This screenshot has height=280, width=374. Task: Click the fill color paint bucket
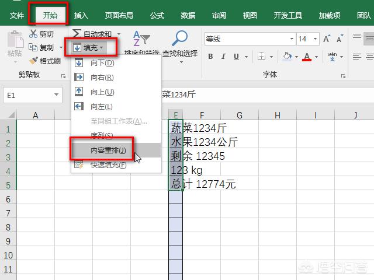[x=287, y=57]
